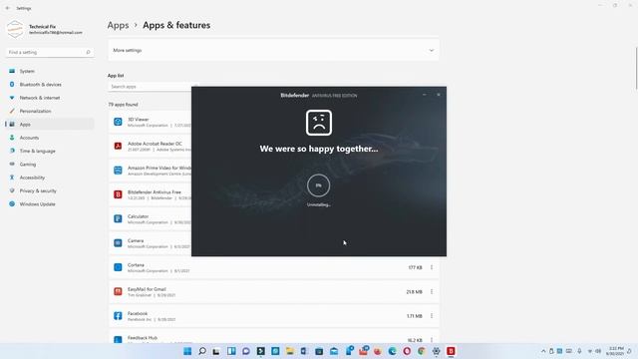Screen dimensions: 638x359
Task: Close the Bitdefender uninstaller window
Action: click(439, 95)
